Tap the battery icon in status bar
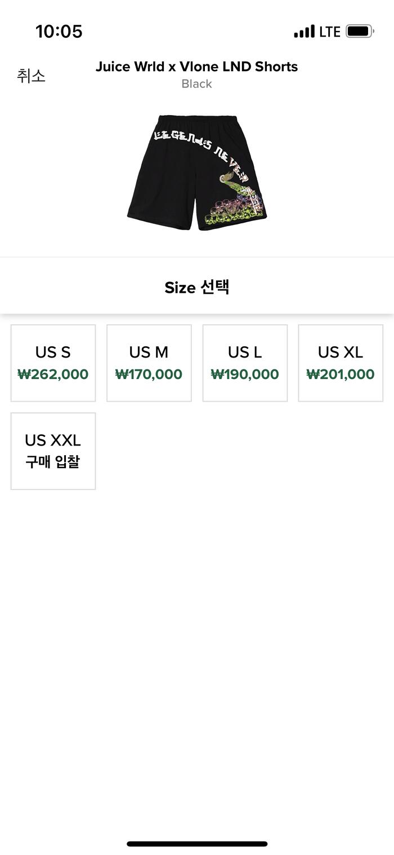This screenshot has width=394, height=855. tap(360, 32)
